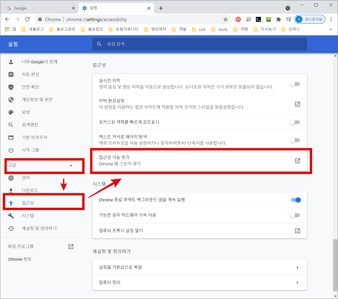Expand 설정을 기본값으로 복원 row arrow
This screenshot has height=299, width=338.
[x=297, y=267]
